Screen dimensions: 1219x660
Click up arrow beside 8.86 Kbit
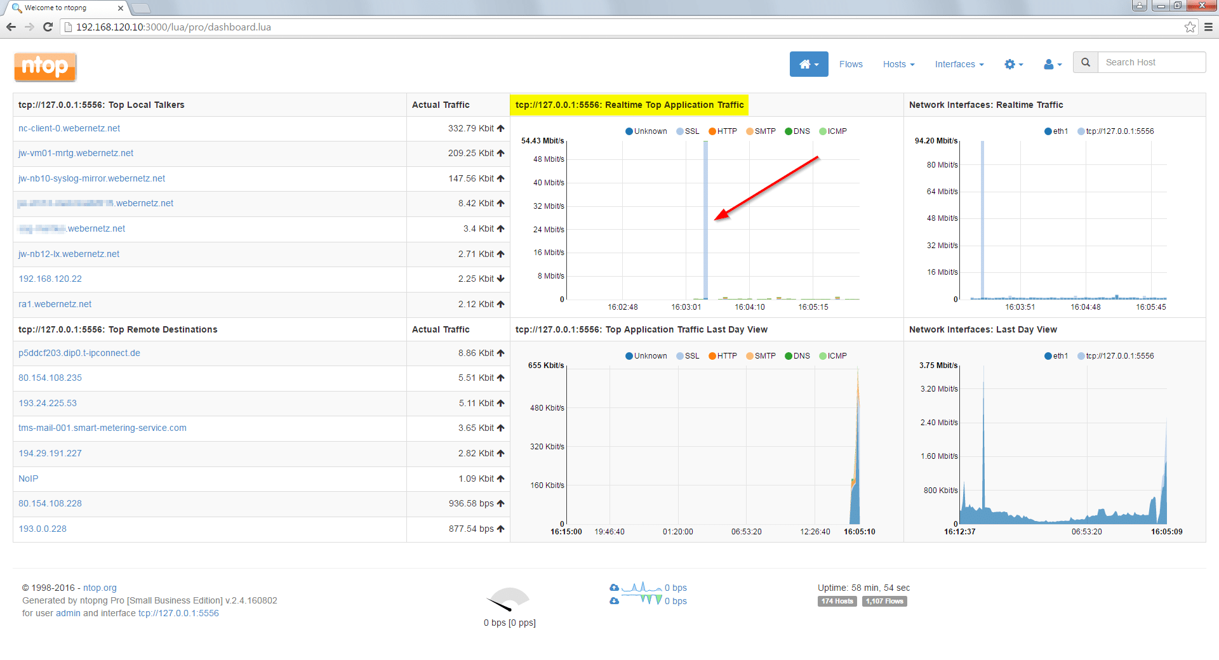(x=501, y=353)
